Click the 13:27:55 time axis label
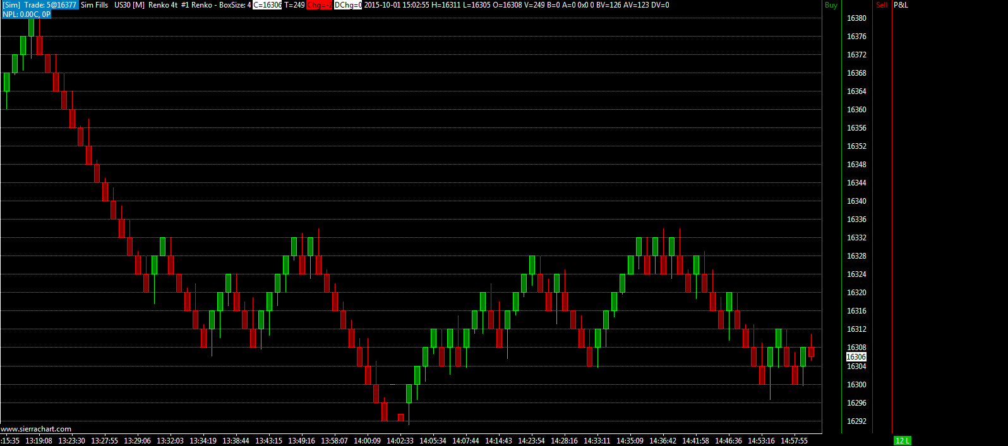1008x446 pixels. coord(104,441)
